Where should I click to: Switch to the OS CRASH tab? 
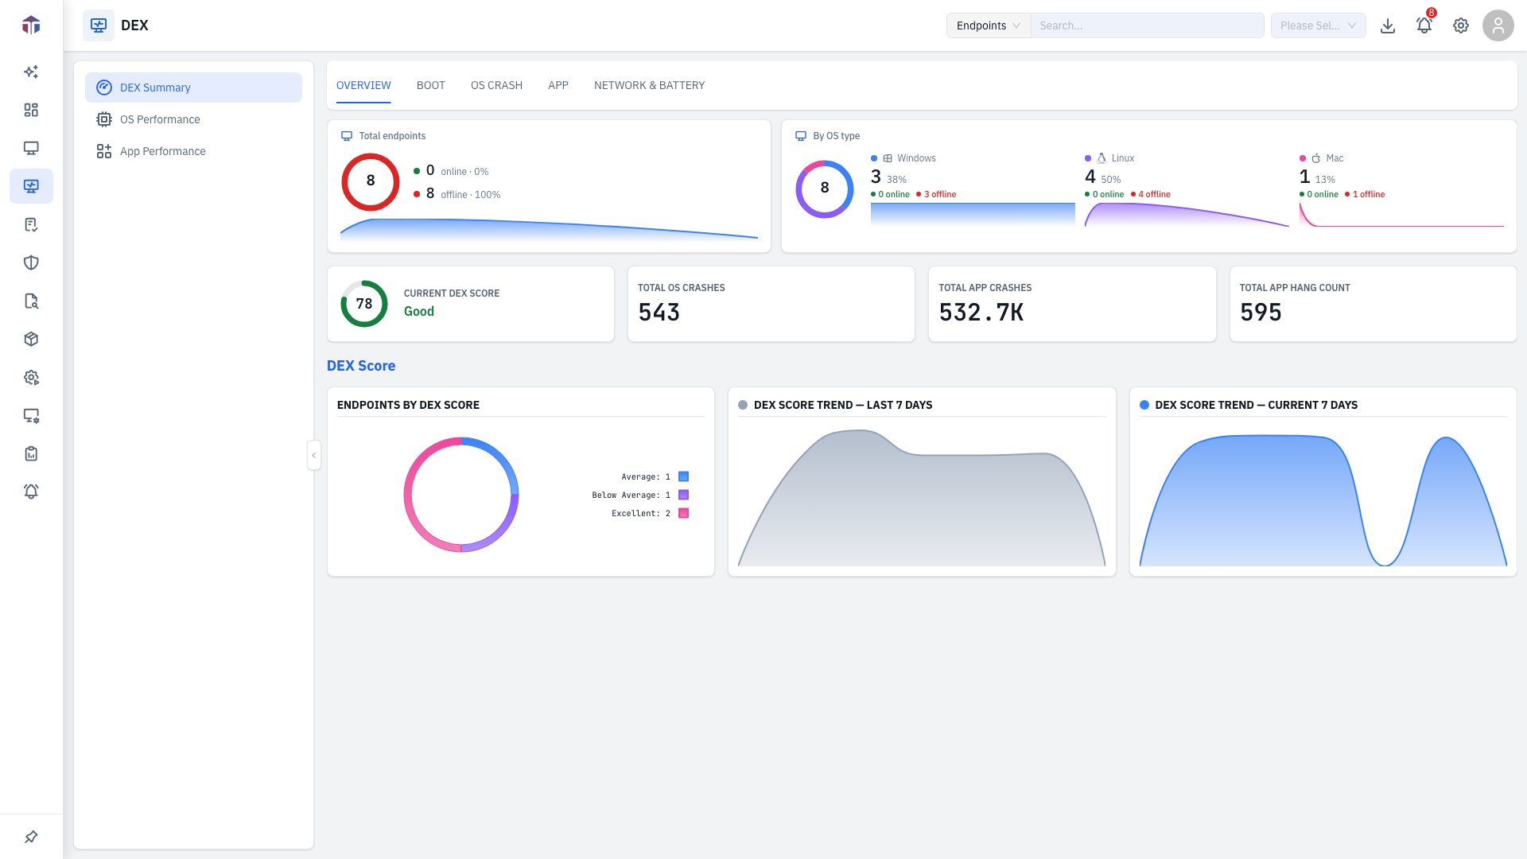click(496, 85)
